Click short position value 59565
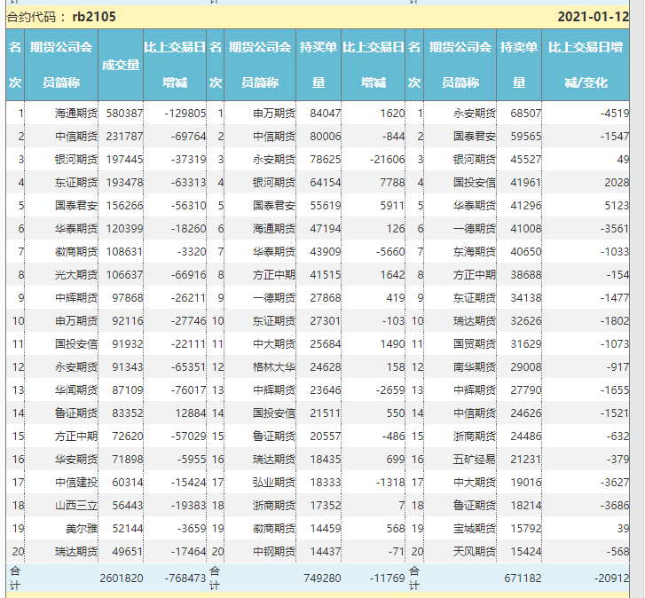Screen dimensions: 645x598 pos(526,136)
